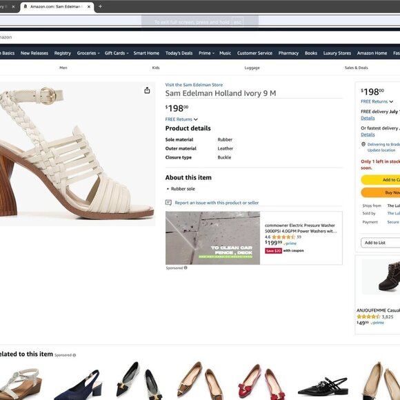Click info icon next to Related Sponsored label

pyautogui.click(x=74, y=355)
